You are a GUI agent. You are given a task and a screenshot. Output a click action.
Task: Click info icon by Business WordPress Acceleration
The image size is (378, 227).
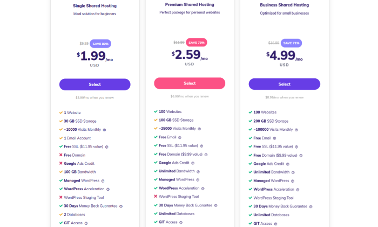298,190
